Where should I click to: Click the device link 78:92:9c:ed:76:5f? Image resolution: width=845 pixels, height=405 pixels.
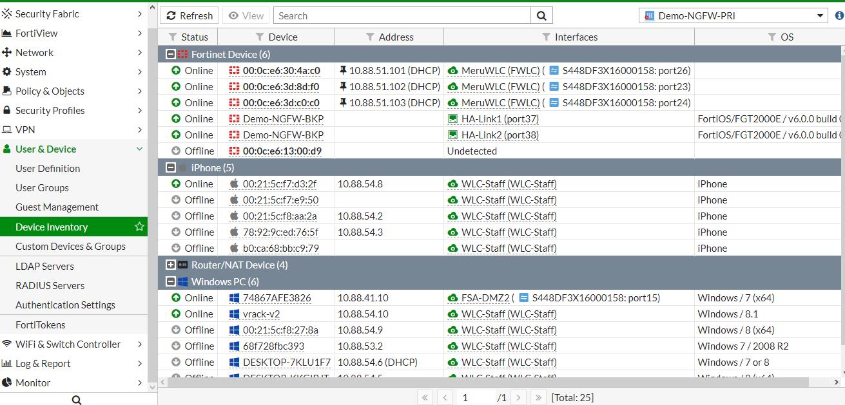coord(280,232)
